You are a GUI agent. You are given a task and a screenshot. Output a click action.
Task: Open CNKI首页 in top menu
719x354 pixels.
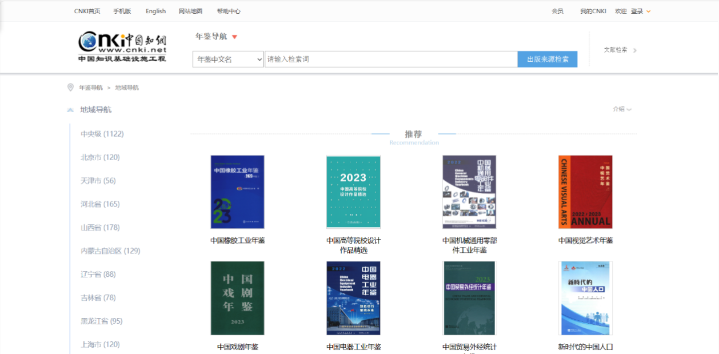pyautogui.click(x=87, y=11)
